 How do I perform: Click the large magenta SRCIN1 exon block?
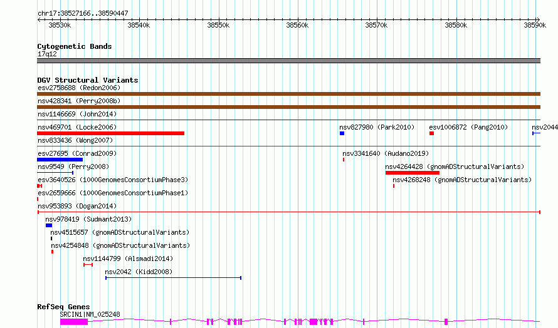(74, 322)
